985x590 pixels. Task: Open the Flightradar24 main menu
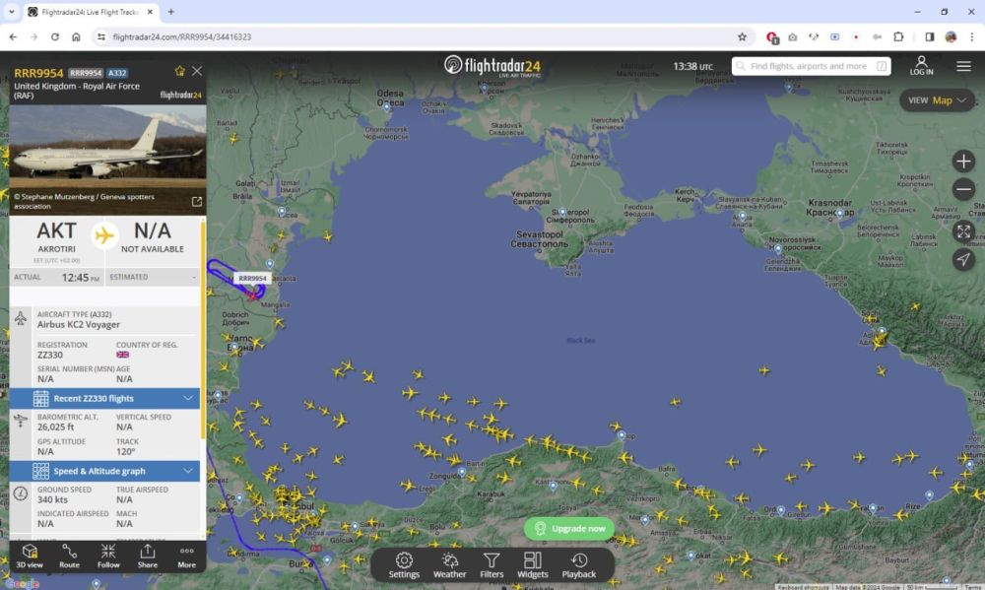[x=963, y=66]
